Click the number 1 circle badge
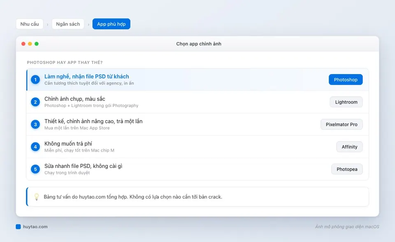The image size is (395, 242). point(35,80)
